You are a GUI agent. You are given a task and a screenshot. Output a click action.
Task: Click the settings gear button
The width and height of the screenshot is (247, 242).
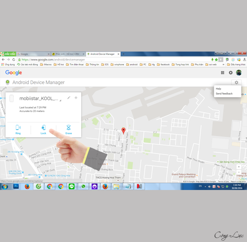(x=236, y=82)
